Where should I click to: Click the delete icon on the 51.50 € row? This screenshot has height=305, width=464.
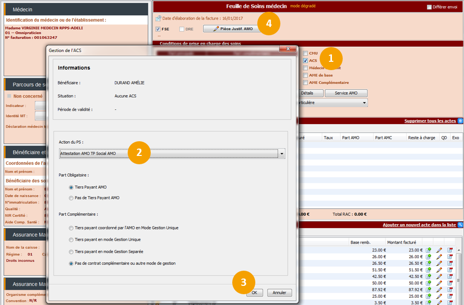450,270
